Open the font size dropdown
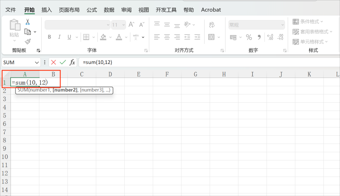The width and height of the screenshot is (340, 196). (x=124, y=25)
